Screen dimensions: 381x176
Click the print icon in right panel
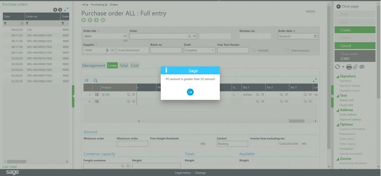(x=349, y=67)
